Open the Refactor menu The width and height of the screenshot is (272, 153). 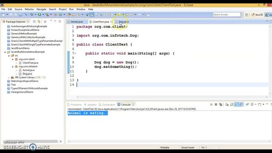[x=29, y=9]
